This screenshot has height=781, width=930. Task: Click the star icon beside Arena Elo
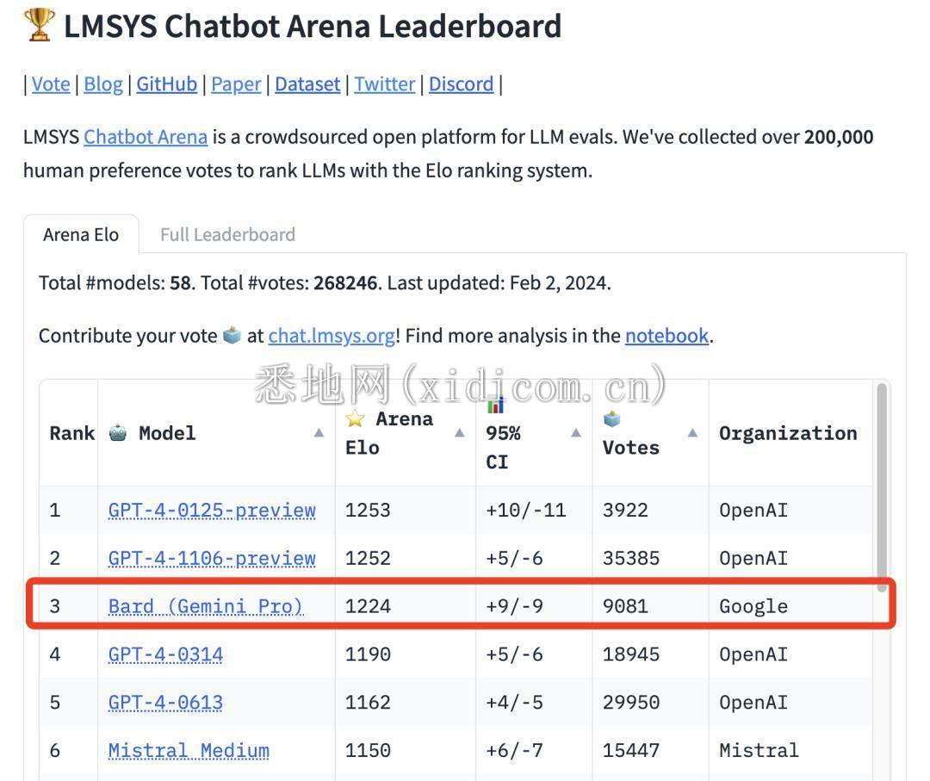(x=355, y=419)
